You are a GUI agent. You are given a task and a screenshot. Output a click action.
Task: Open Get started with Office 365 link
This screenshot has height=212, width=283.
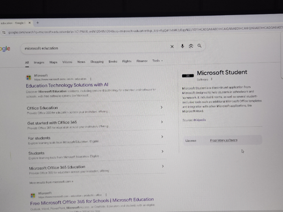pyautogui.click(x=52, y=123)
